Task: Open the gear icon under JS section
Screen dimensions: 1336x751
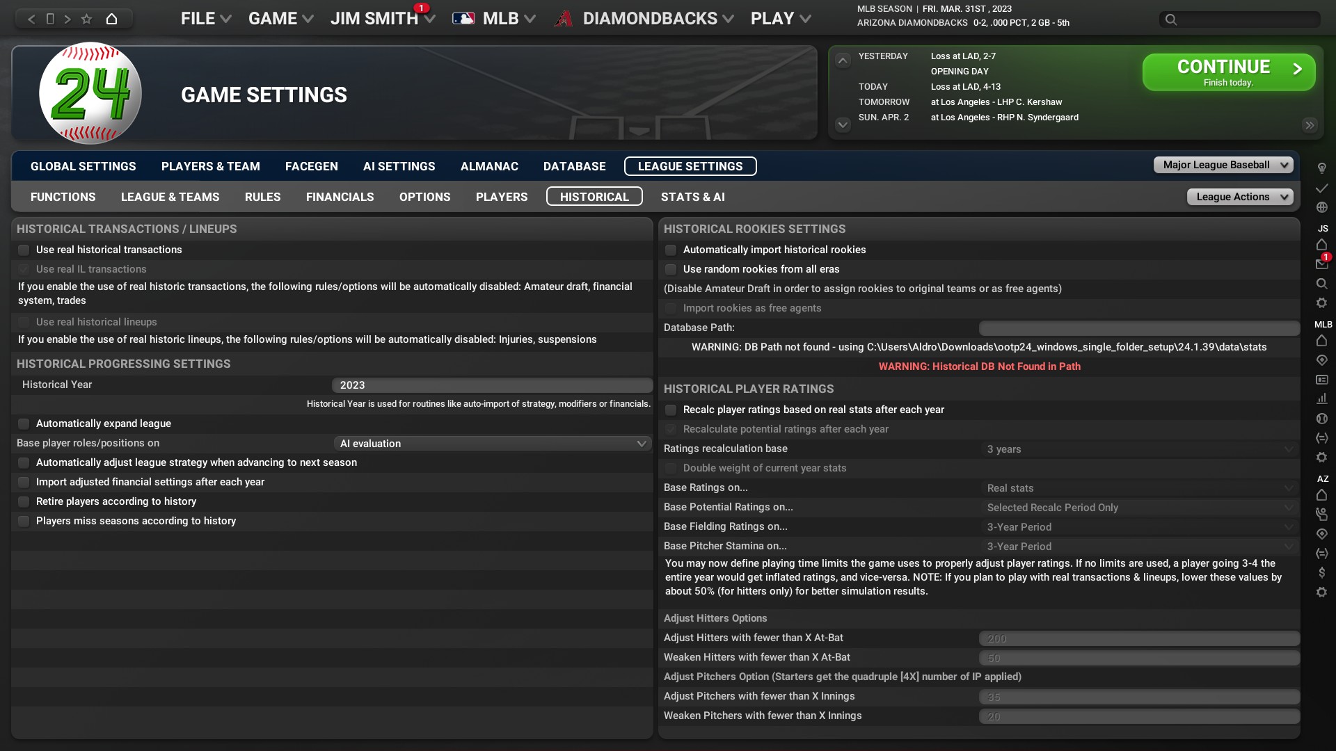Action: (x=1321, y=303)
